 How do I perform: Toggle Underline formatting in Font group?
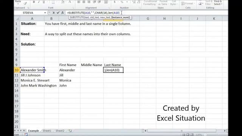coord(44,2)
